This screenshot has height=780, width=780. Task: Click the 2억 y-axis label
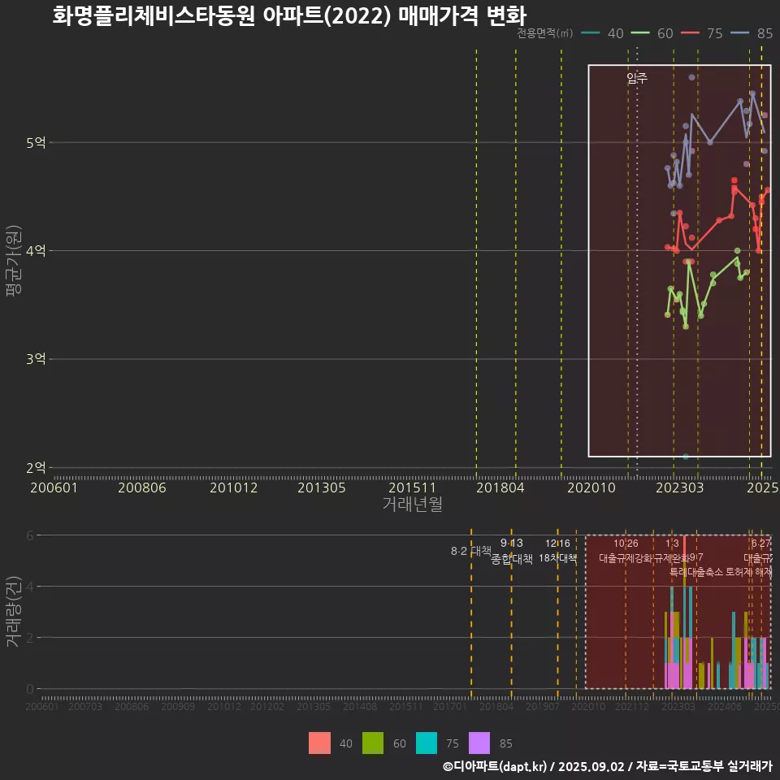coord(36,468)
